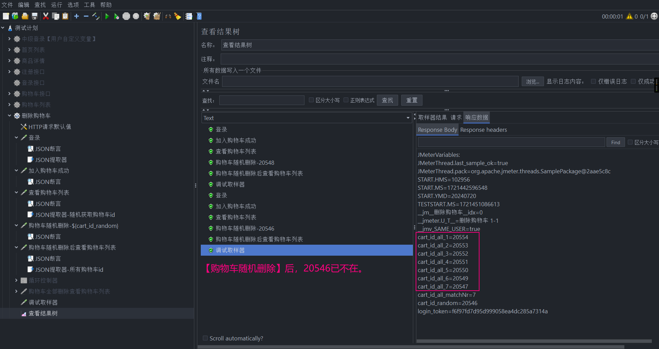Open the Function Helper list icon
This screenshot has height=349, width=659.
click(189, 16)
